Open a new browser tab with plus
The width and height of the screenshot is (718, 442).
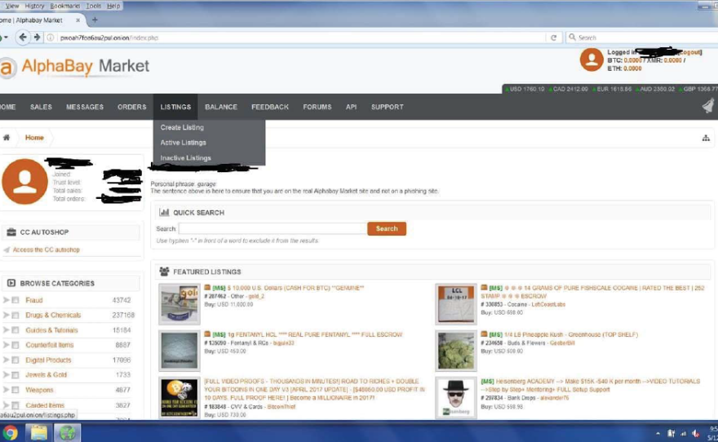click(x=95, y=20)
